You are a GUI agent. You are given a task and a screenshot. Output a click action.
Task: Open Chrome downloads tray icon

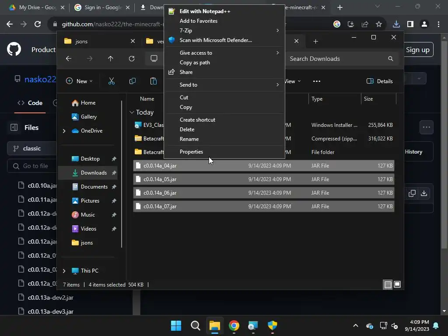(x=396, y=24)
